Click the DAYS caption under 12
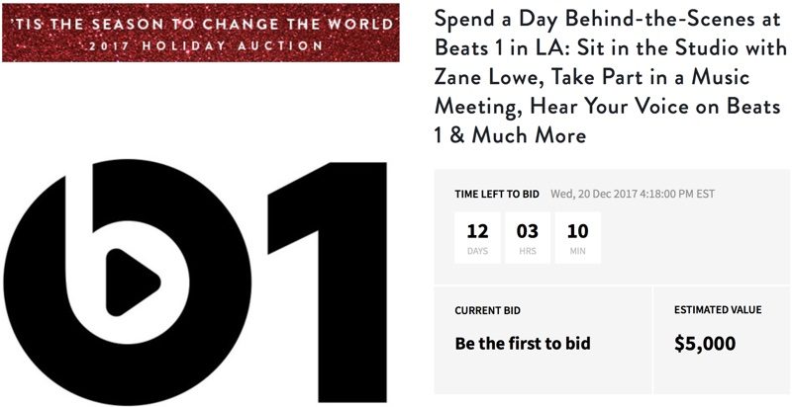Screen dimensions: 792x407 click(x=477, y=251)
